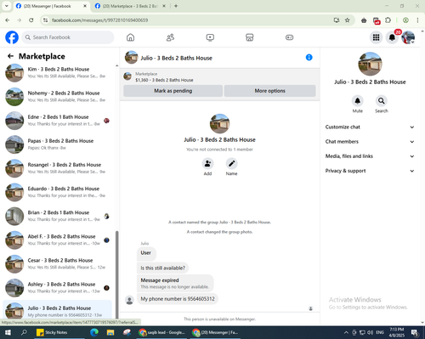Click the browser address bar URL
425x339 pixels.
coord(99,20)
